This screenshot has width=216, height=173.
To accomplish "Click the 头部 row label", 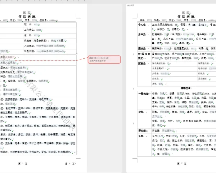I will coord(141,136).
